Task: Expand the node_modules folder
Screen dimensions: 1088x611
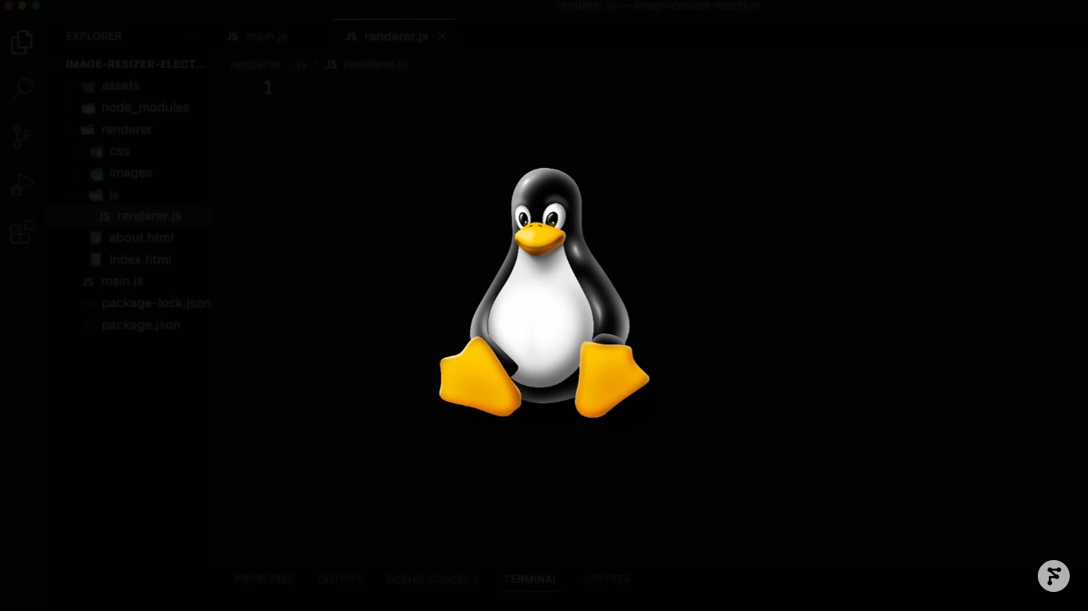Action: (x=144, y=107)
